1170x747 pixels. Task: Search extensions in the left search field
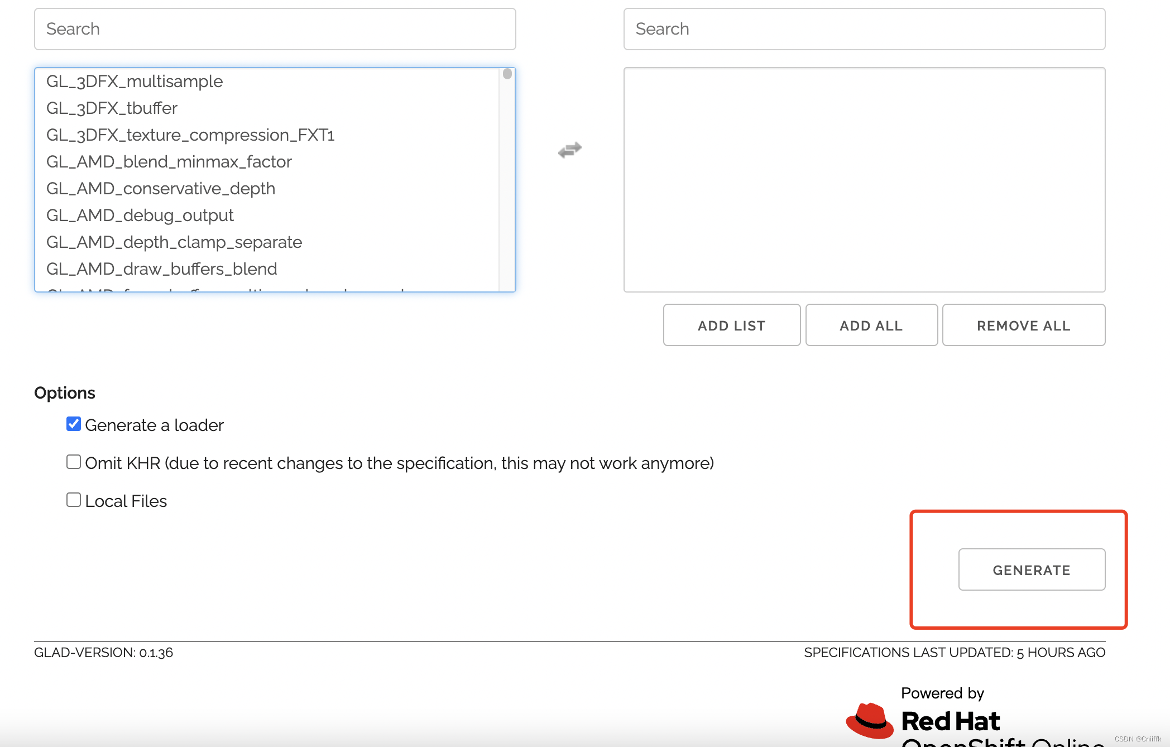(x=275, y=29)
